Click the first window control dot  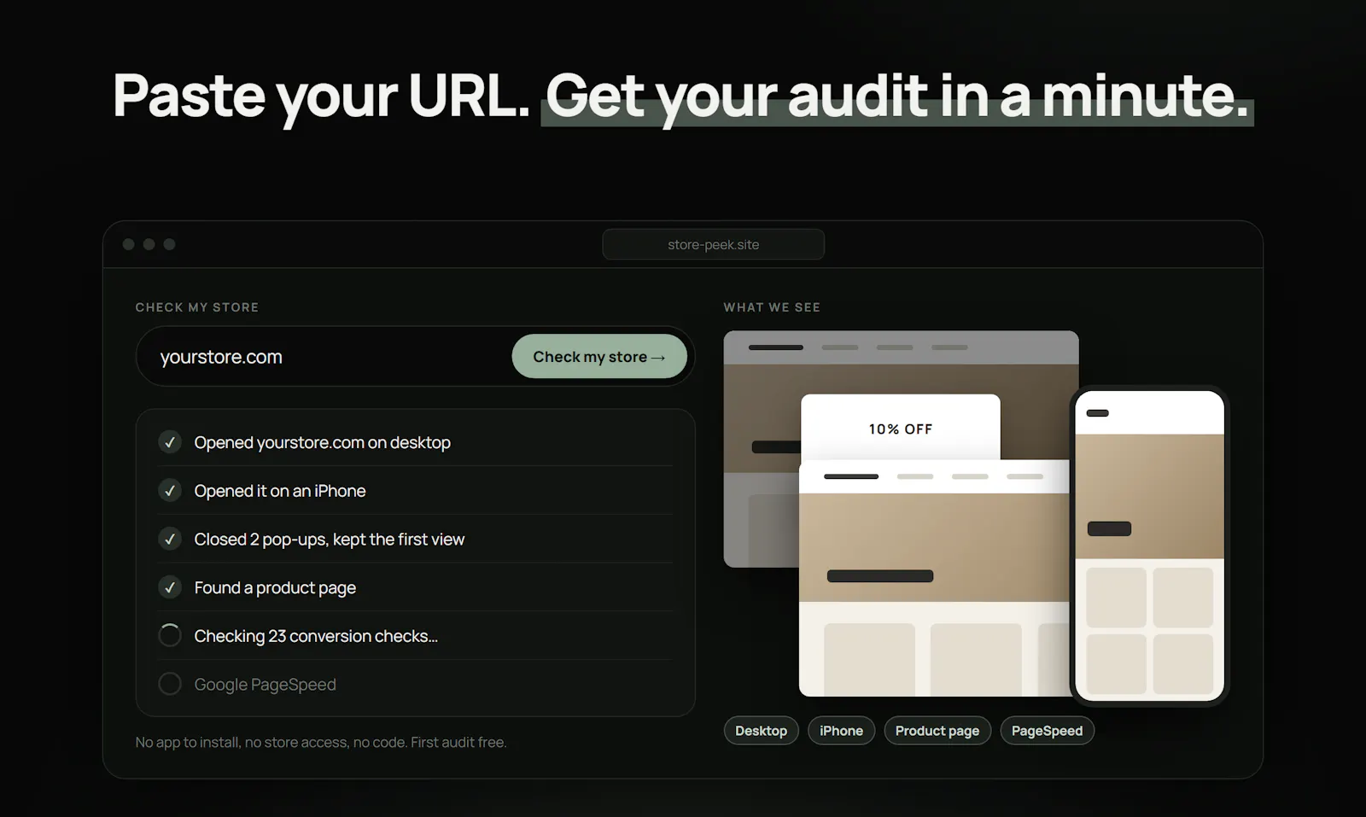[x=129, y=244]
